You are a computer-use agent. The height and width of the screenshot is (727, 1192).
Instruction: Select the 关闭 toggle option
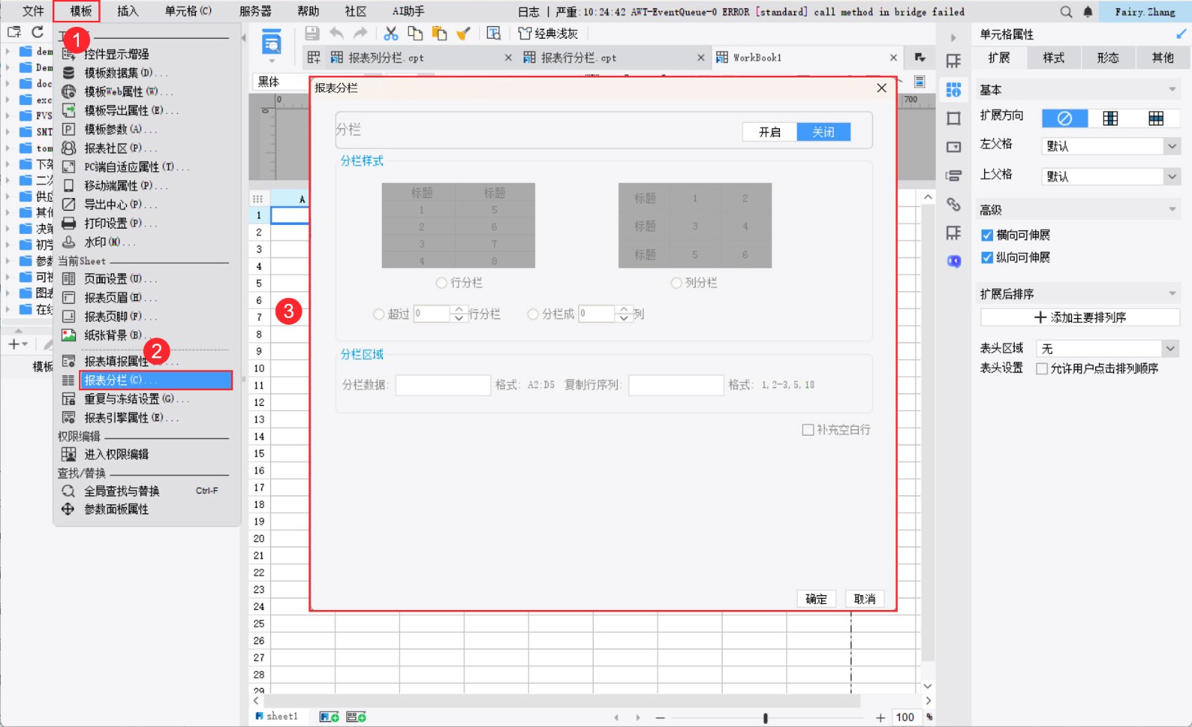tap(823, 132)
